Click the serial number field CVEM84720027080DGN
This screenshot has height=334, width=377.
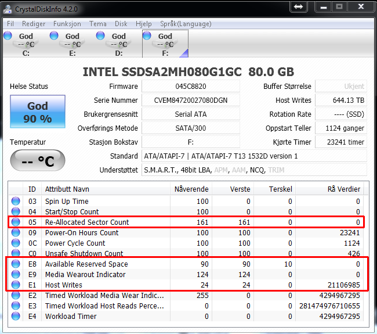click(191, 100)
